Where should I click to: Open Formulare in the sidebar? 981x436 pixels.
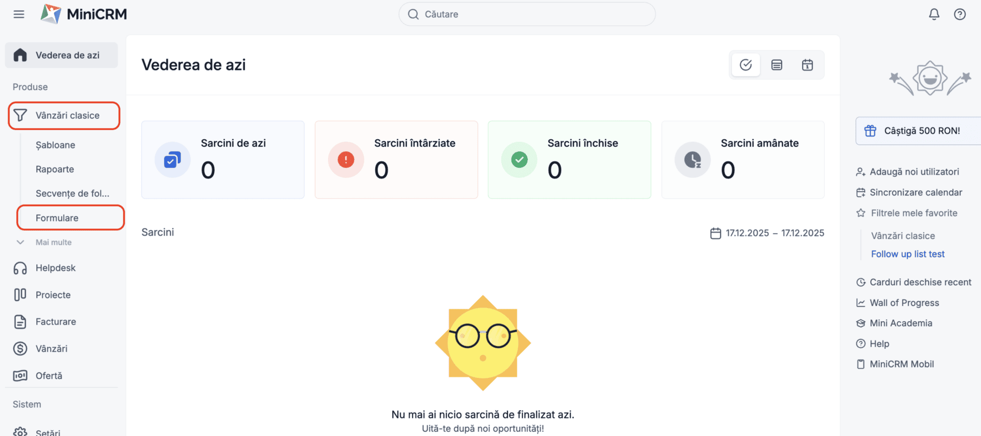point(57,218)
